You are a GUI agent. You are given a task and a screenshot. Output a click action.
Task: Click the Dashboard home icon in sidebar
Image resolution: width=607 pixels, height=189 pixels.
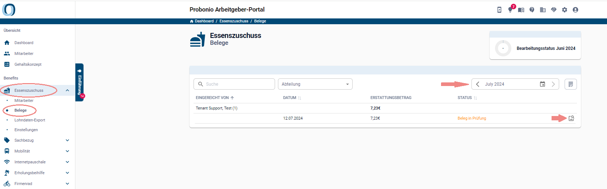pyautogui.click(x=7, y=43)
